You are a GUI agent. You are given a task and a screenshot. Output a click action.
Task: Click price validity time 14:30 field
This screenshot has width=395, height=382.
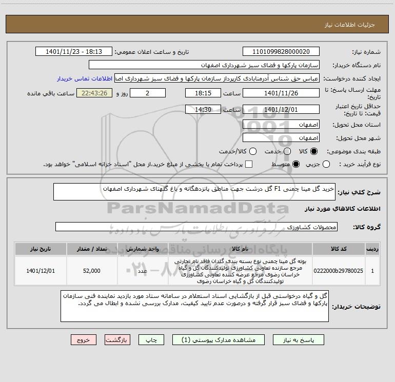(x=203, y=109)
